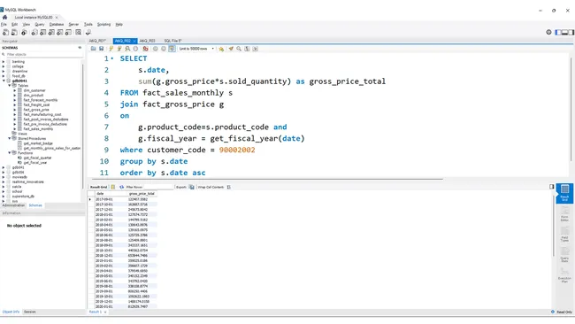
Task: Click the Export recordset icon
Action: tap(191, 187)
